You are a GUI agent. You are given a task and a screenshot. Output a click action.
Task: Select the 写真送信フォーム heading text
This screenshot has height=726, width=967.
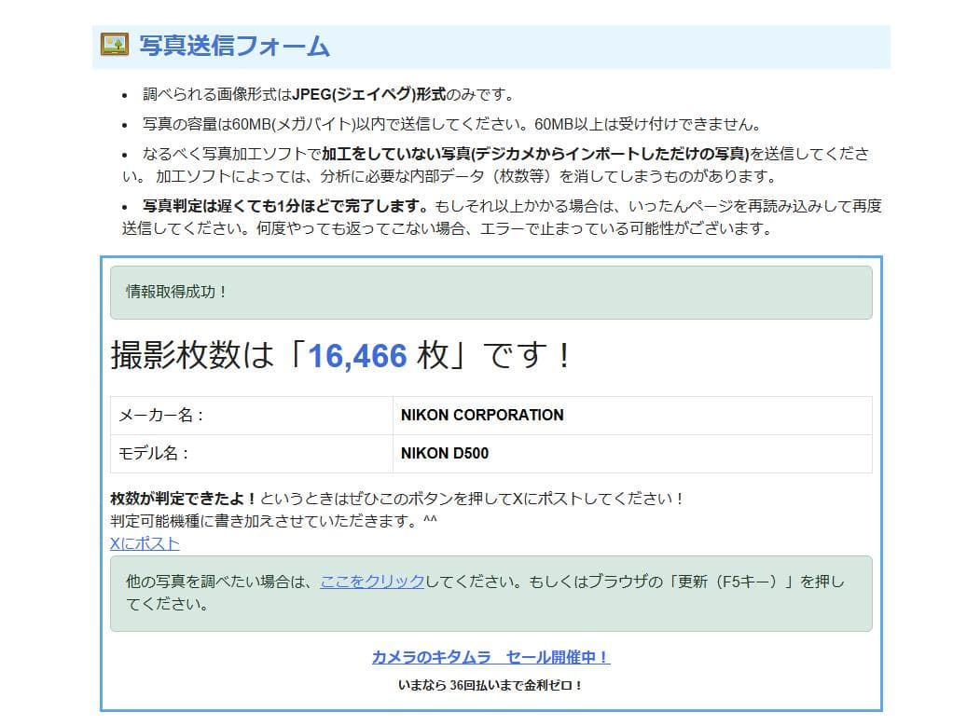pos(234,46)
